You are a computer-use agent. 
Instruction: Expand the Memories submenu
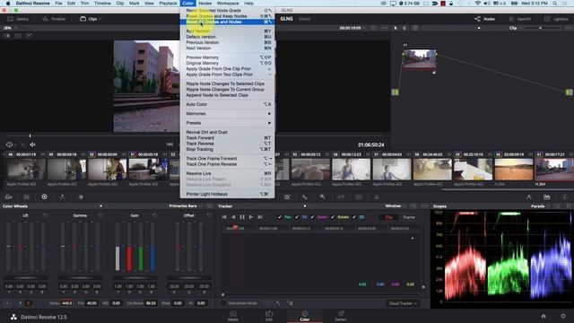click(x=227, y=114)
